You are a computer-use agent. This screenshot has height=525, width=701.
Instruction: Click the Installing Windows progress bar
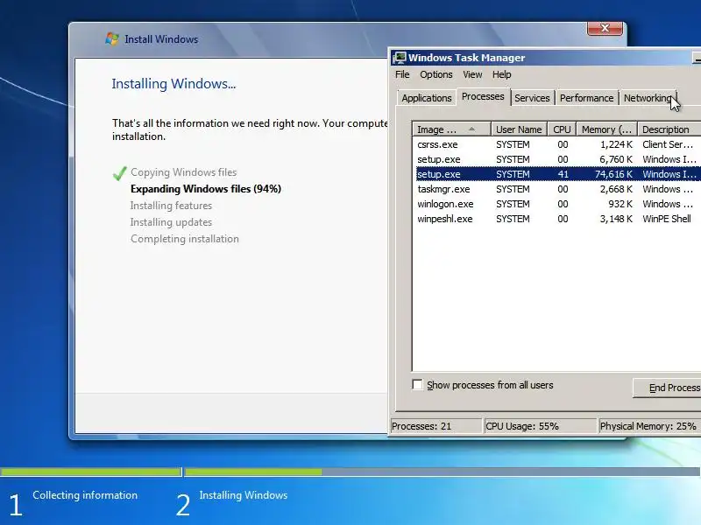443,472
